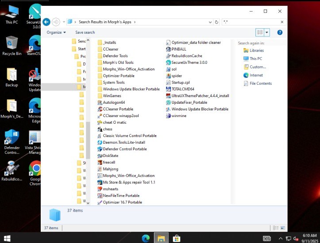Click in the search input field

(251, 22)
